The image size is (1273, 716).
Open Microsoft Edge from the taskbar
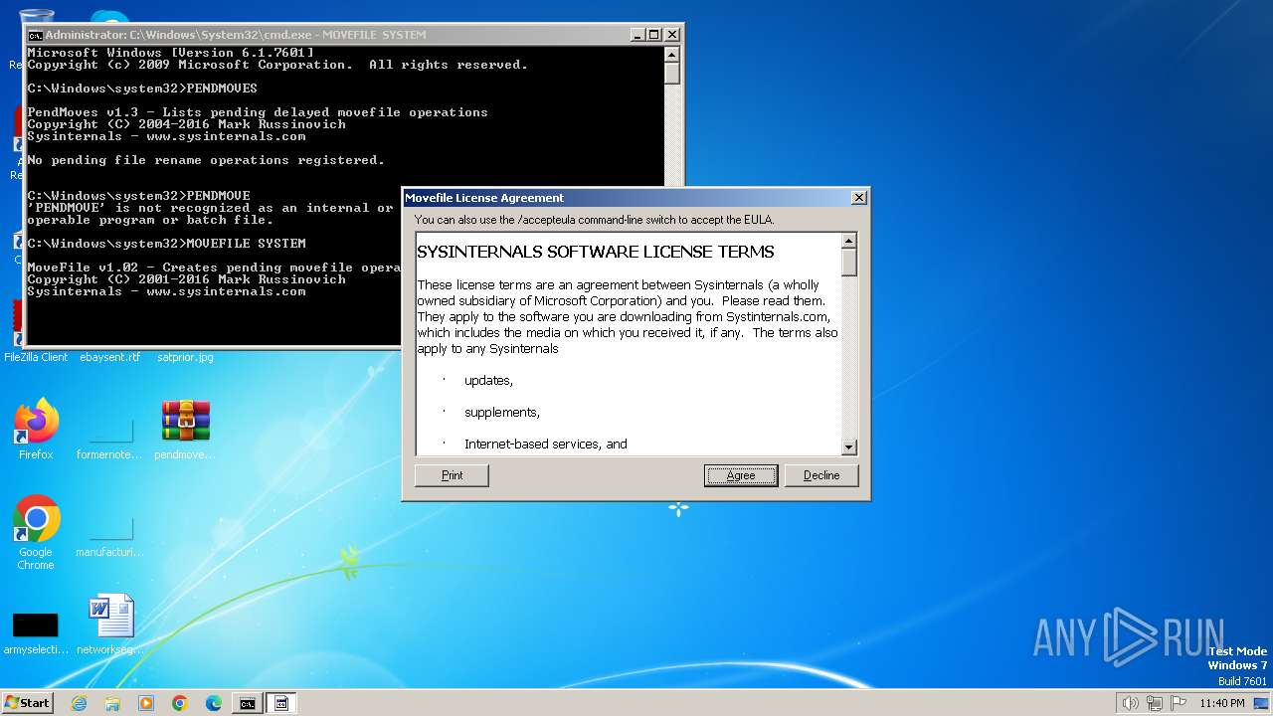pyautogui.click(x=214, y=703)
